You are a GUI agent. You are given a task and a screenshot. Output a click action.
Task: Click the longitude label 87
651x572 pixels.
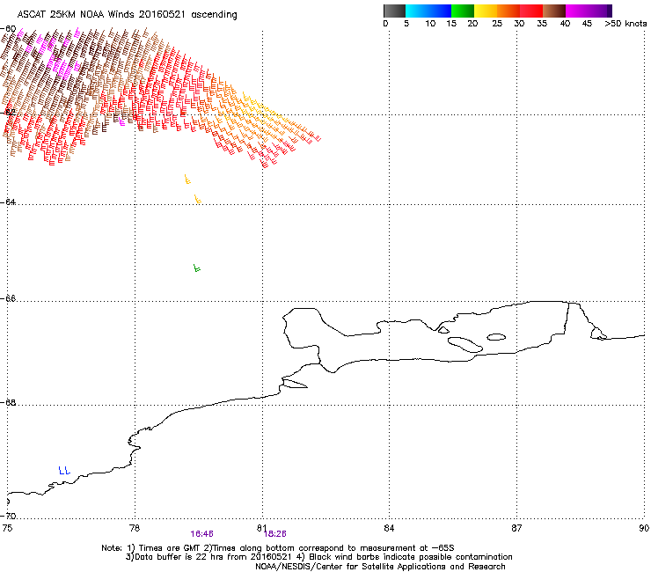tap(516, 528)
